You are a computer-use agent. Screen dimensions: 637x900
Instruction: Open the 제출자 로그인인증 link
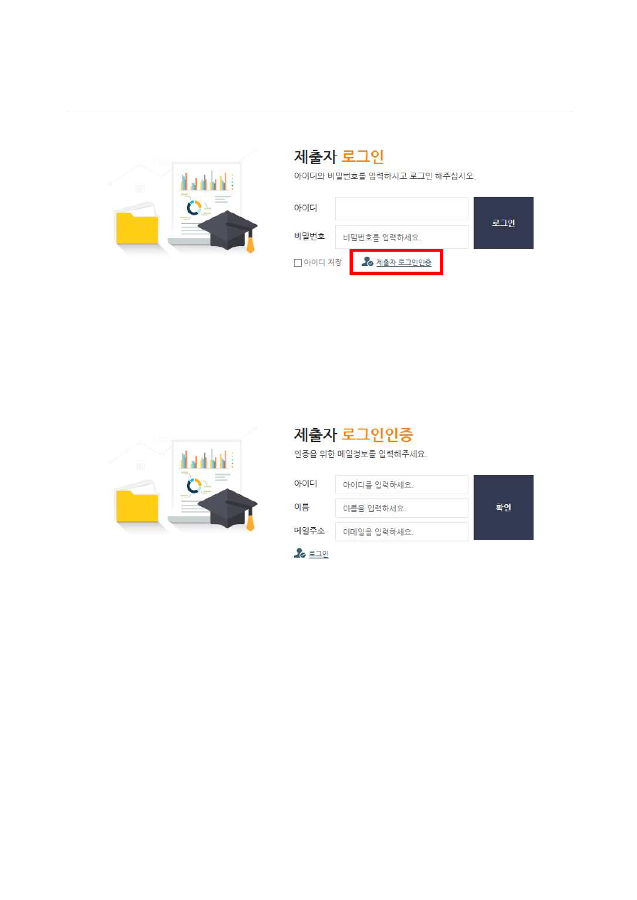(404, 262)
